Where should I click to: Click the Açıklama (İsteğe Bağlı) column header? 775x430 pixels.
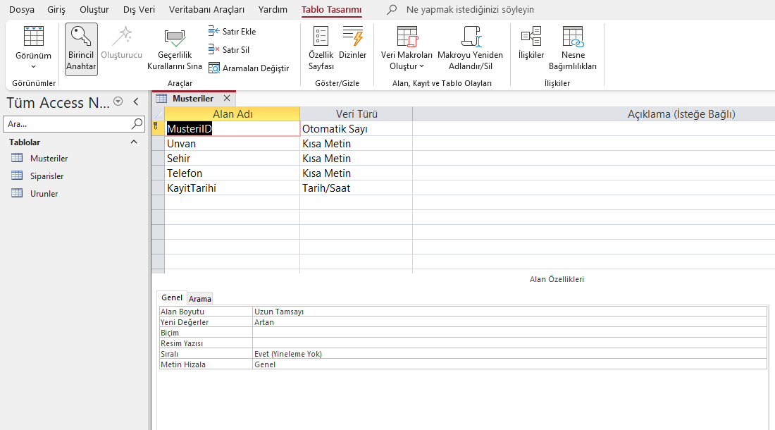pyautogui.click(x=681, y=114)
